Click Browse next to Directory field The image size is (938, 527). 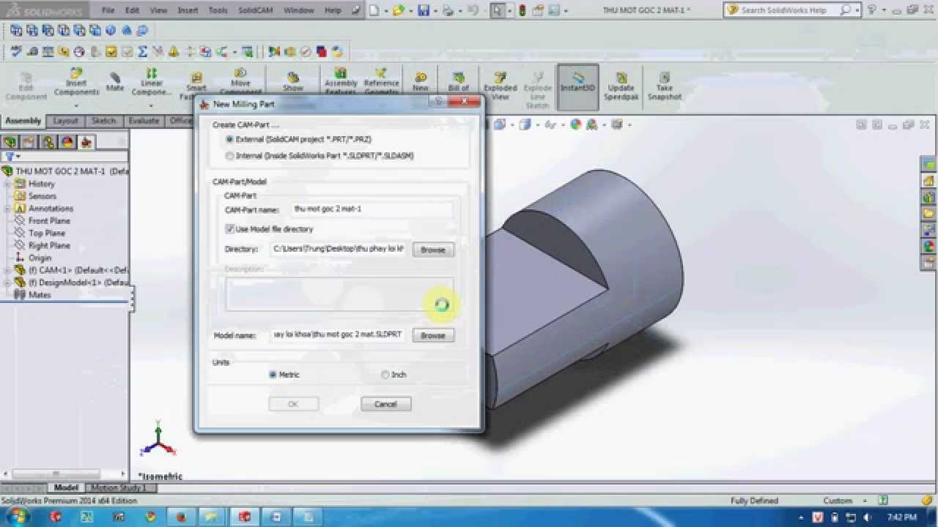click(433, 250)
